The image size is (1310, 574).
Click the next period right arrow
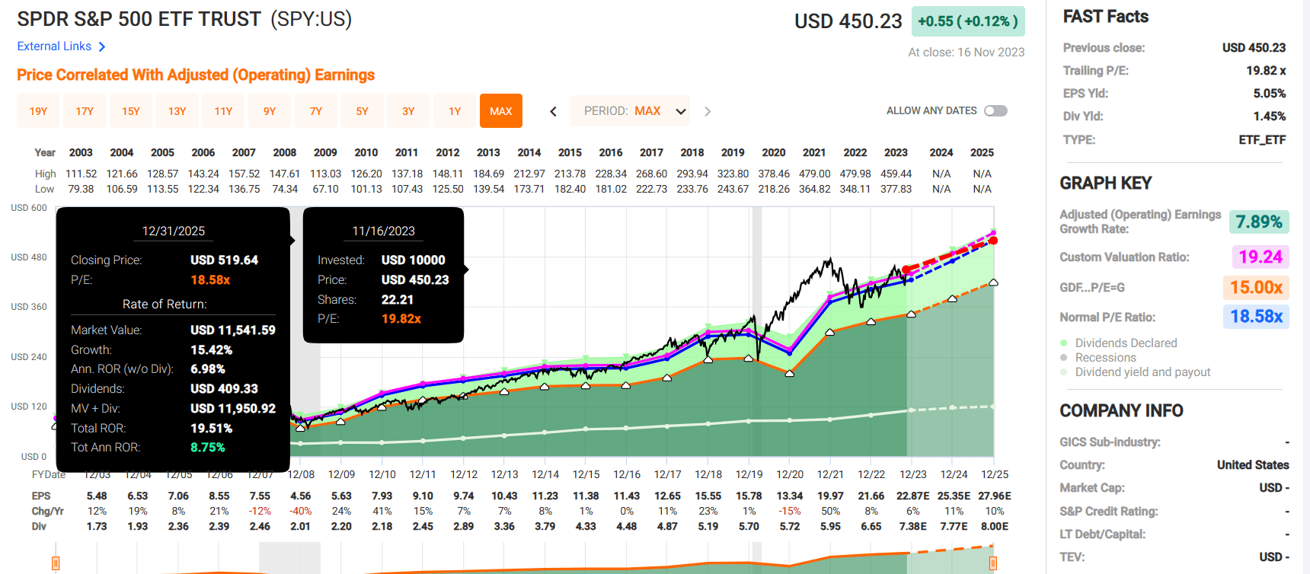tap(708, 111)
